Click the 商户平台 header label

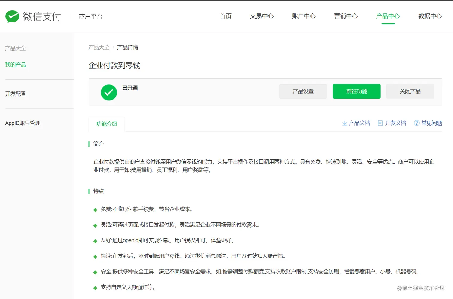[x=91, y=17]
